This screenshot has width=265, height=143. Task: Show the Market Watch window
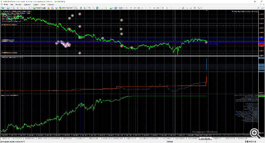click(x=13, y=8)
